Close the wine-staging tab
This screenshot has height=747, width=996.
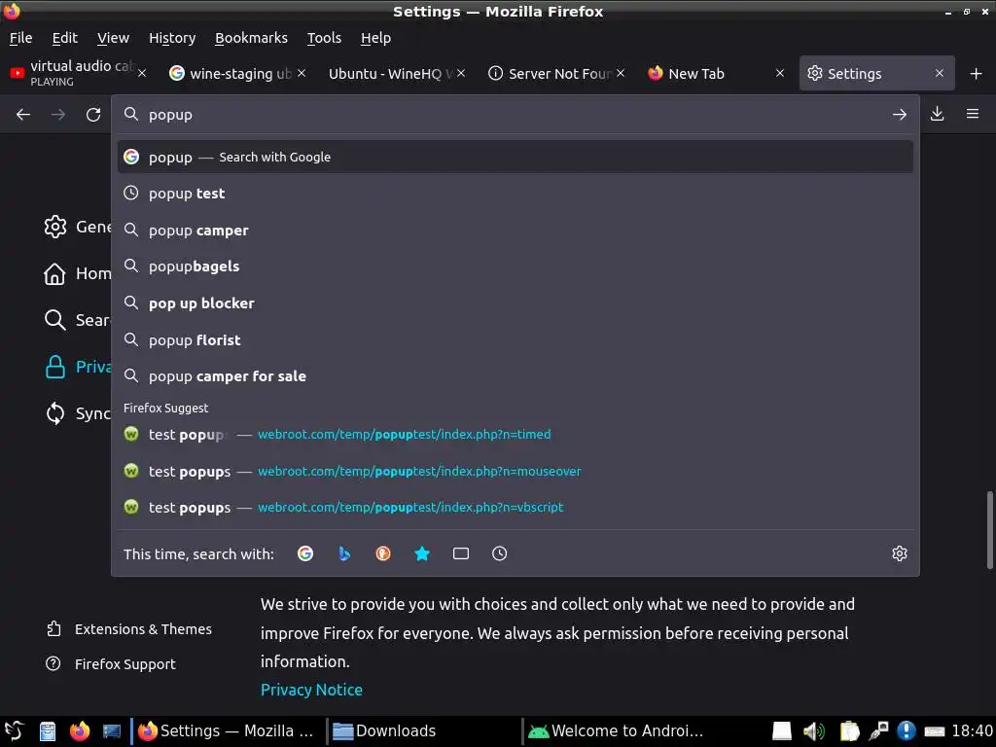coord(302,74)
